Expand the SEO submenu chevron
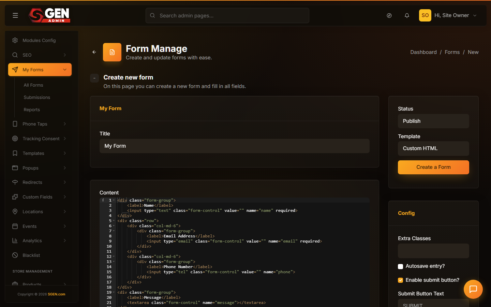 point(65,55)
